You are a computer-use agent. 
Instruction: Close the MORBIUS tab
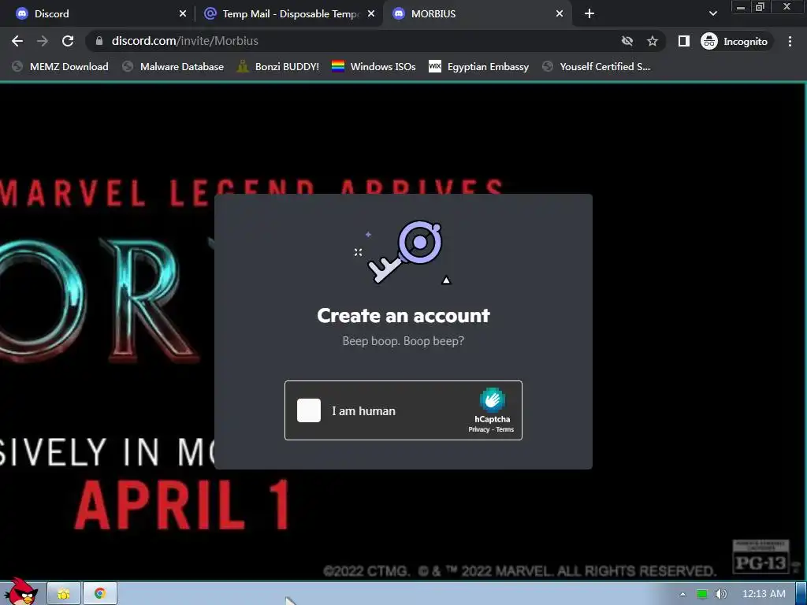(x=560, y=14)
